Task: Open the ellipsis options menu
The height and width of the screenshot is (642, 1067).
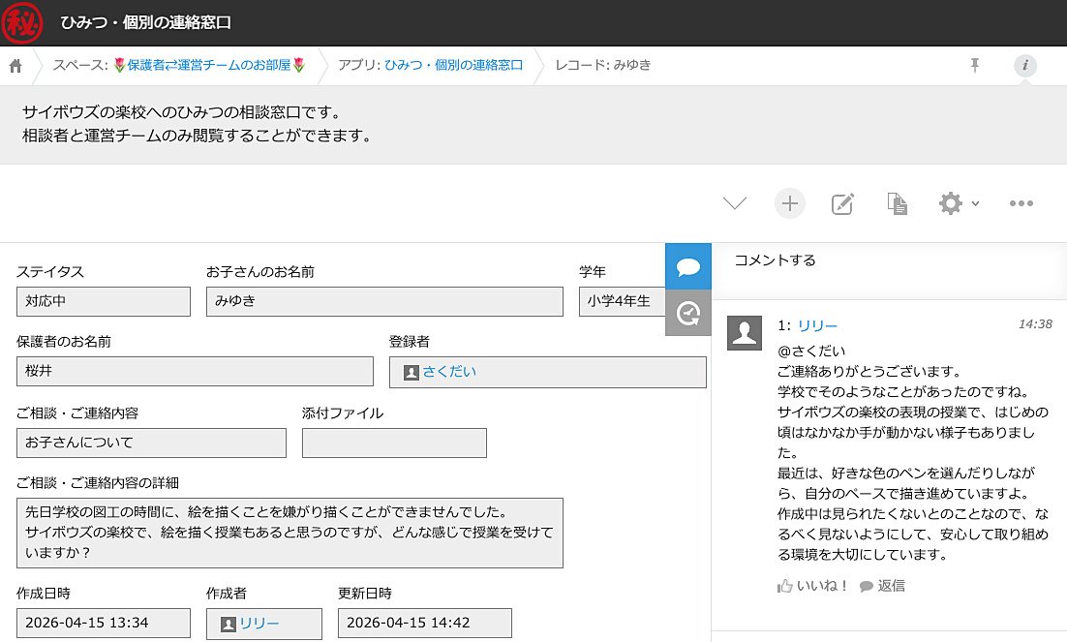Action: 1021,203
